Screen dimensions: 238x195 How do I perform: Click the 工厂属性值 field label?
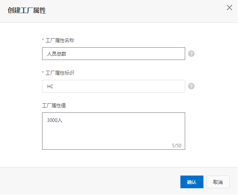[x=54, y=106]
